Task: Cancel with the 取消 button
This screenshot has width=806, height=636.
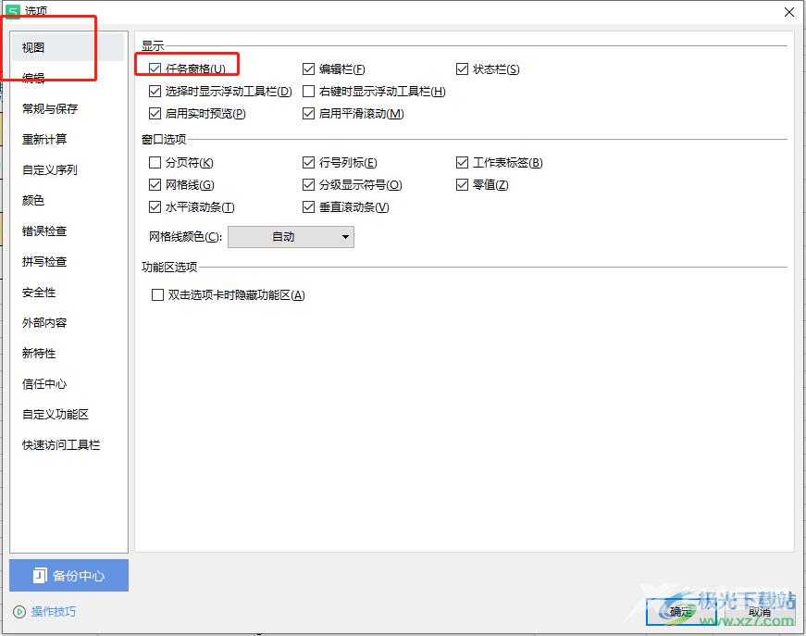Action: coord(759,612)
